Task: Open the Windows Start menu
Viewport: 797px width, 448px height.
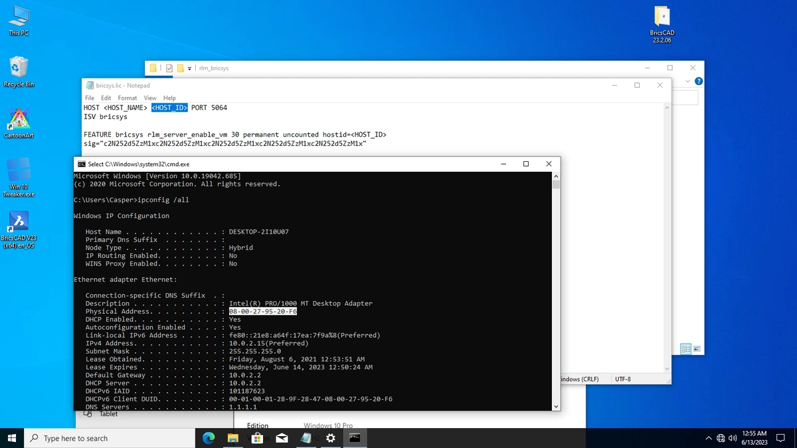Action: click(11, 438)
